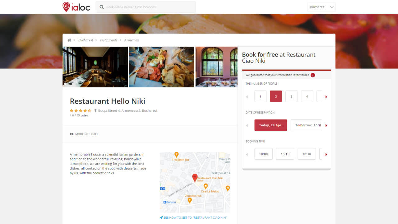Click the moderate price money icon

72,134
